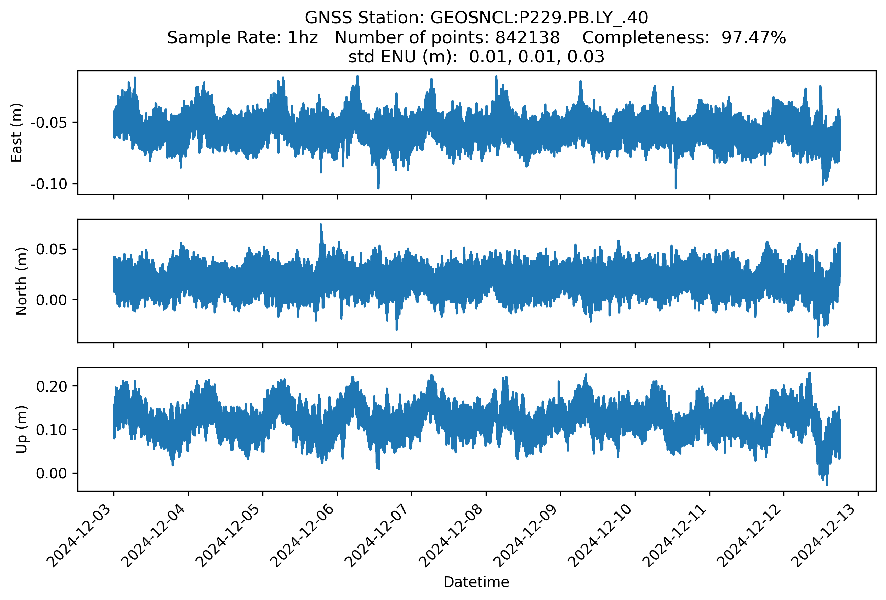This screenshot has width=886, height=600.
Task: Click the 0.05 tick on North axis
Action: pyautogui.click(x=51, y=250)
